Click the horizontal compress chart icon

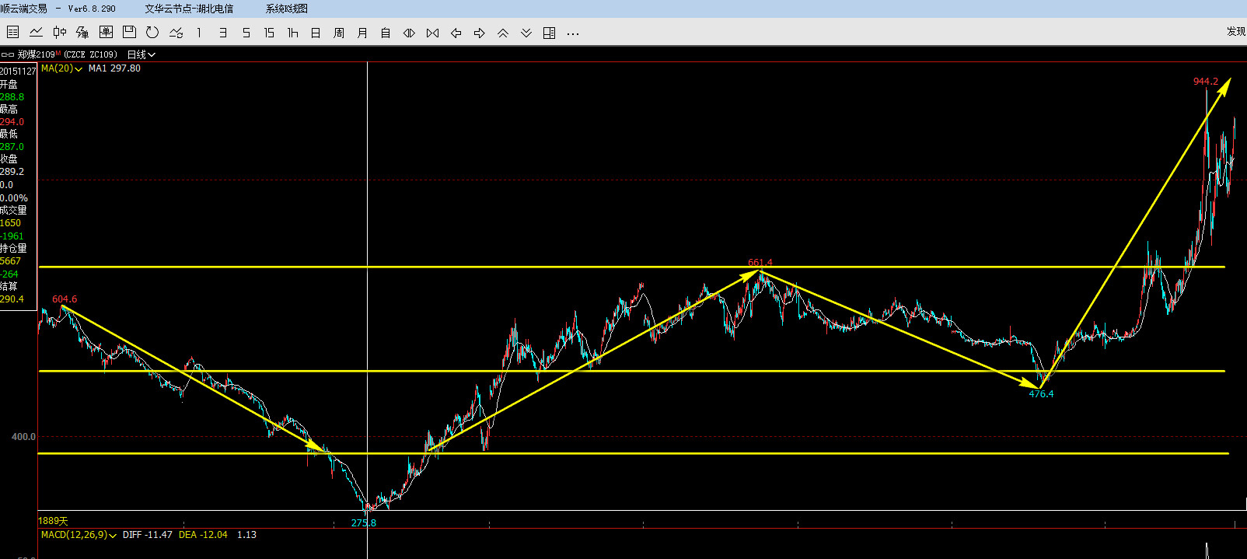point(433,33)
